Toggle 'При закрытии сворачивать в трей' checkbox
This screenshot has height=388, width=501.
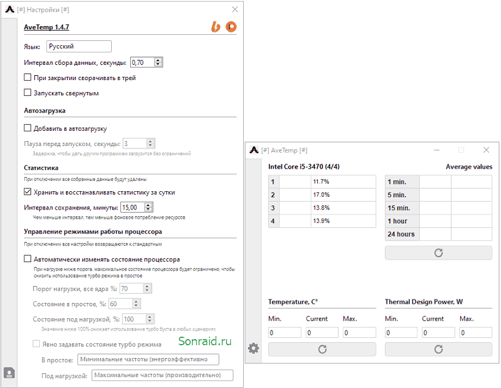27,78
